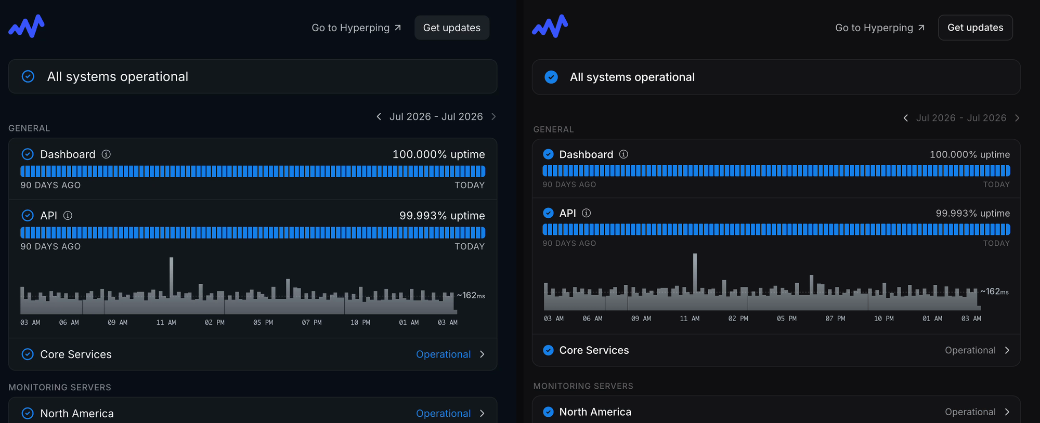Screen dimensions: 1040x423
Task: Click Operational status for Core Services, right panel
Action: (x=970, y=350)
